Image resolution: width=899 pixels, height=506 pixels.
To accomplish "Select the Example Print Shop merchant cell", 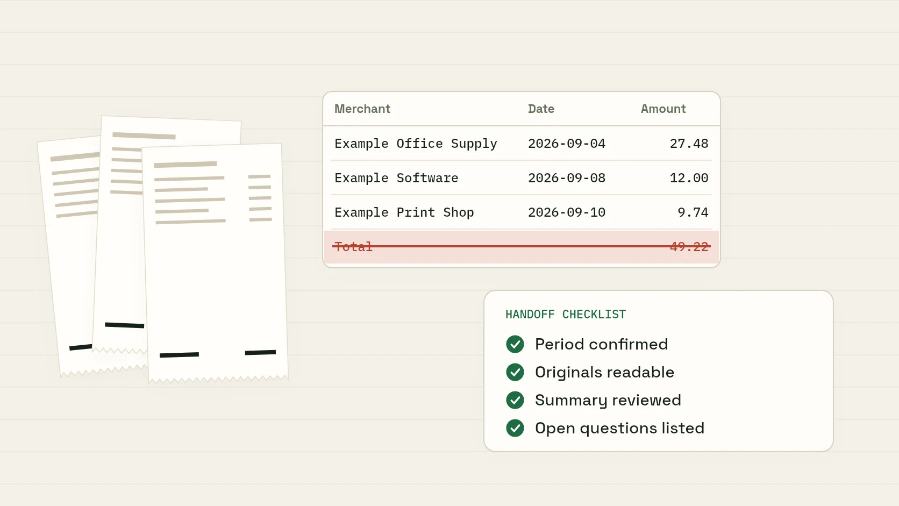I will [x=404, y=212].
